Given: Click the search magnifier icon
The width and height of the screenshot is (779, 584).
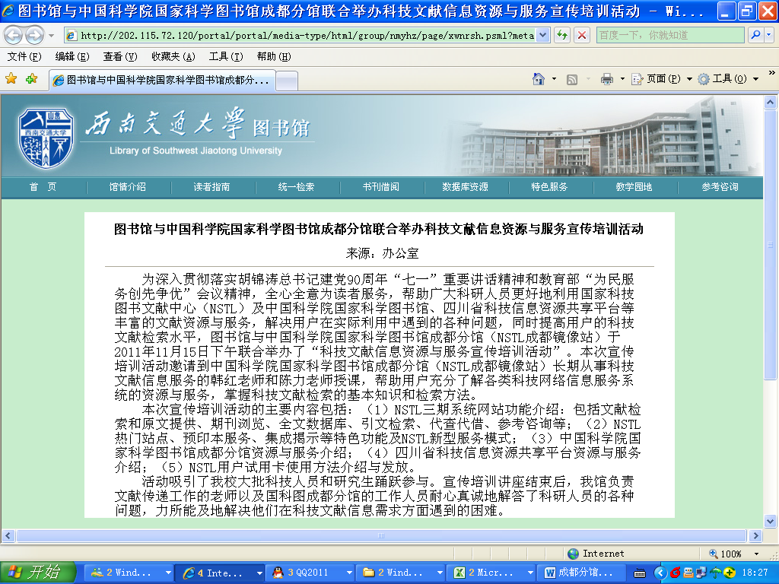Looking at the screenshot, I should click(x=755, y=35).
